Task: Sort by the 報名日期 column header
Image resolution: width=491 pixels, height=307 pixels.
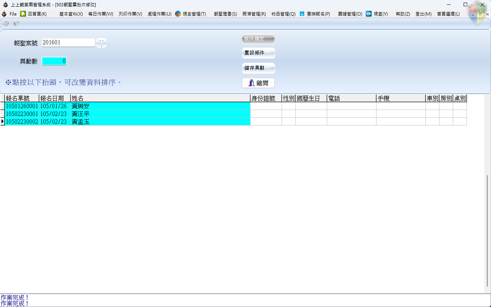Action: [x=54, y=99]
